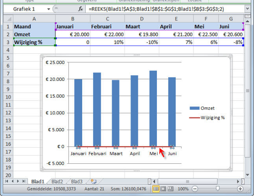Image resolution: width=254 pixels, height=196 pixels.
Task: Click the insert function fx icon
Action: (x=81, y=9)
